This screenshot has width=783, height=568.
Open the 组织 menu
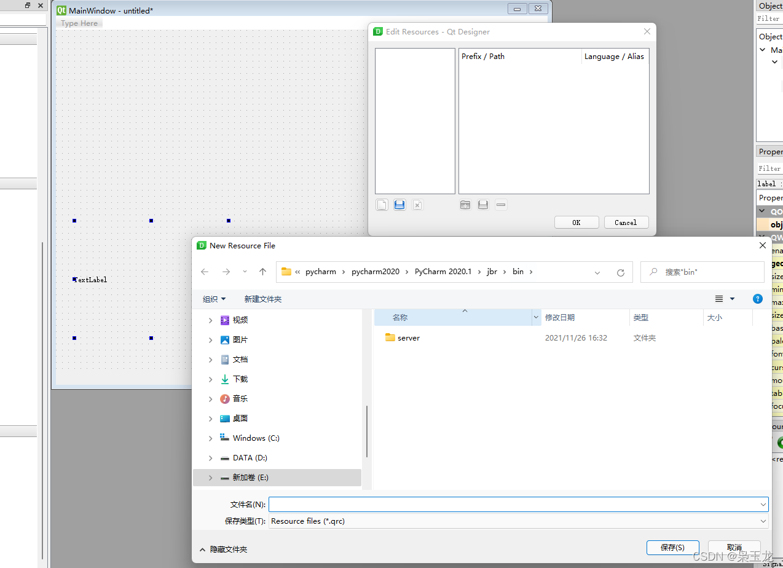pyautogui.click(x=214, y=299)
